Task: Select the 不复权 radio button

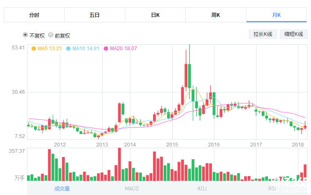Action: 25,35
